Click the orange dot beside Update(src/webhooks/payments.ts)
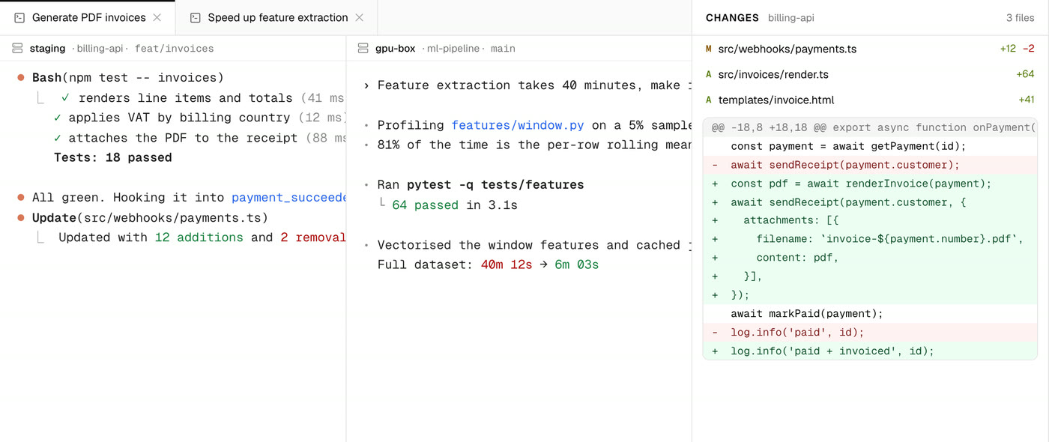 (21, 218)
